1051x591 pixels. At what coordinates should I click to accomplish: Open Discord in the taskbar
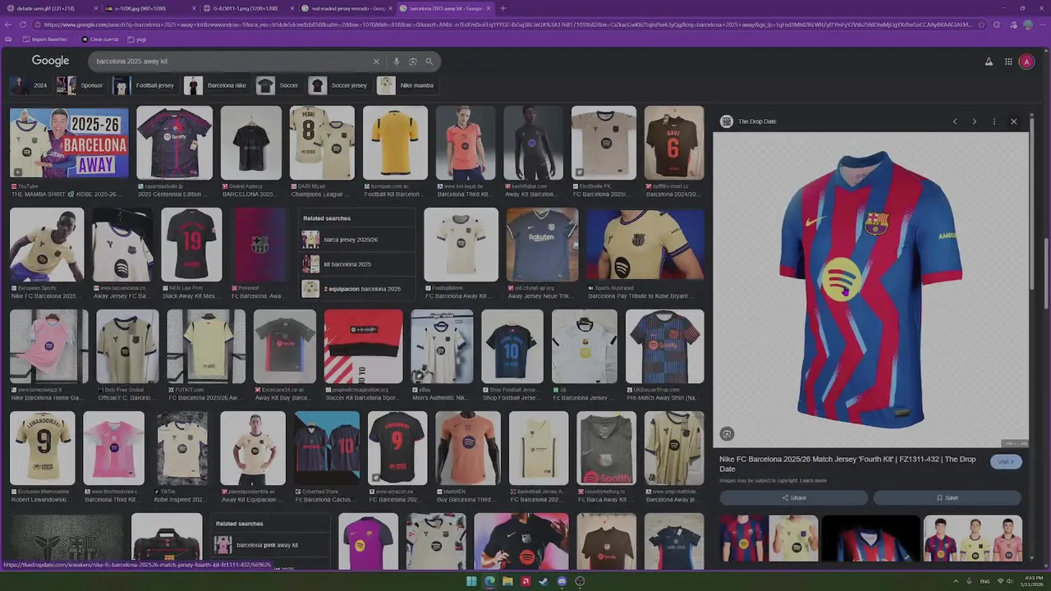562,581
